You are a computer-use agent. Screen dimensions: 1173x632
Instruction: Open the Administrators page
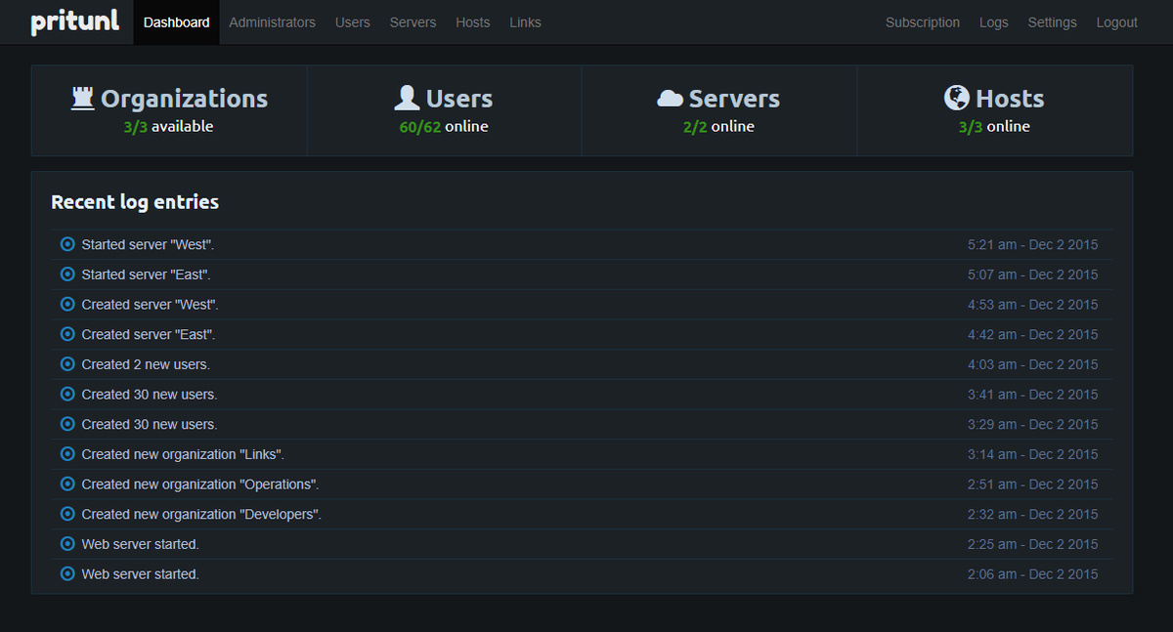pyautogui.click(x=272, y=21)
